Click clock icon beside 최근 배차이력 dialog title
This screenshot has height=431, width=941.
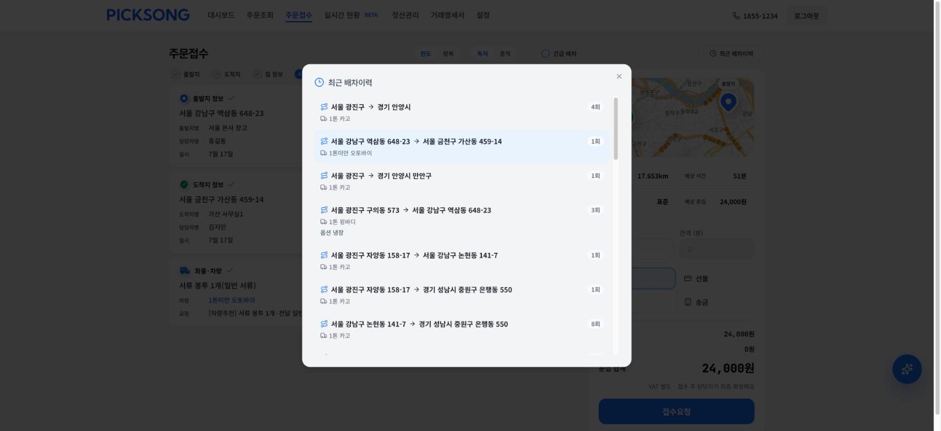319,82
